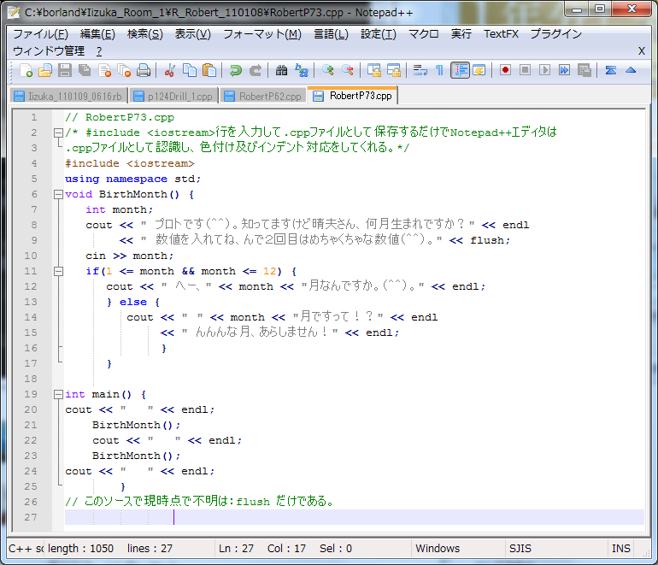Toggle synchronized horizontal scrolling icon

click(x=394, y=70)
